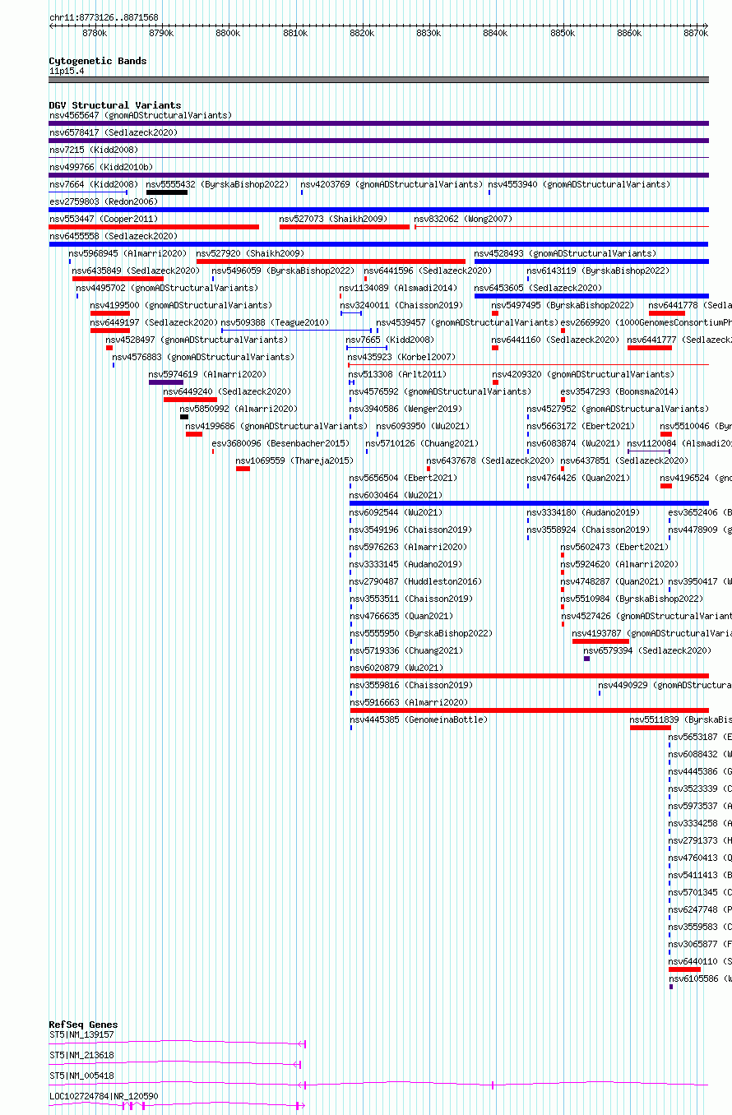
Task: Click the 8820k ruler position
Action: pos(362,33)
